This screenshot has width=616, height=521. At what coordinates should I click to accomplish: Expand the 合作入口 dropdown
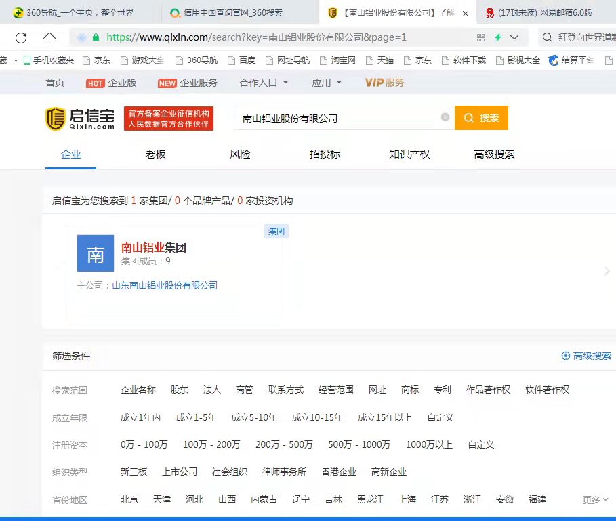[x=264, y=83]
